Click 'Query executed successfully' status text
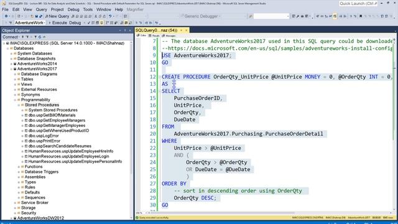 click(154, 218)
